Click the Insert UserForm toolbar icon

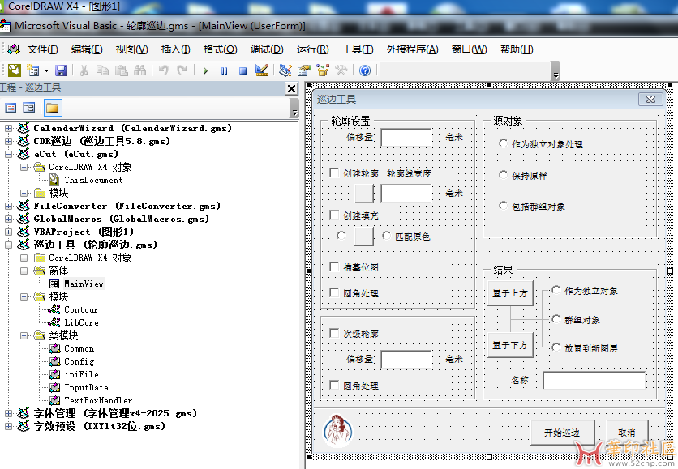click(33, 70)
